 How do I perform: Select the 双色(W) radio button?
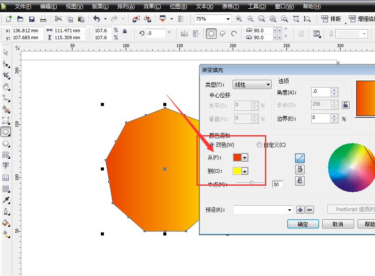click(212, 145)
